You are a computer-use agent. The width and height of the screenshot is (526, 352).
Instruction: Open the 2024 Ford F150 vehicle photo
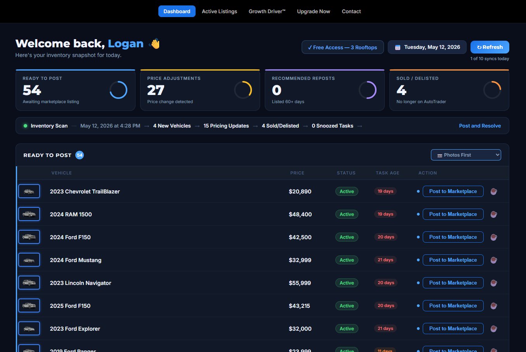(29, 237)
